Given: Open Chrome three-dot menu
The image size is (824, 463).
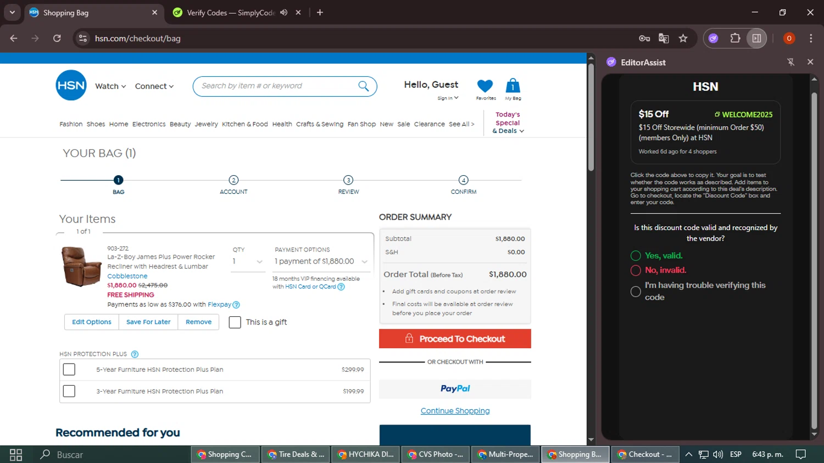Looking at the screenshot, I should coord(811,38).
